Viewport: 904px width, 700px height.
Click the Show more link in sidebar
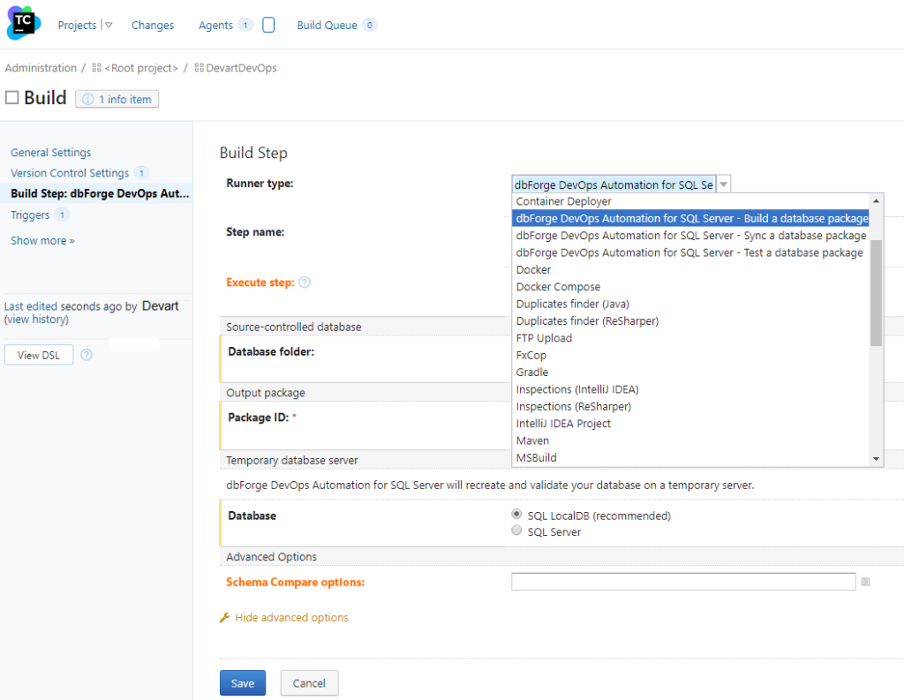41,240
